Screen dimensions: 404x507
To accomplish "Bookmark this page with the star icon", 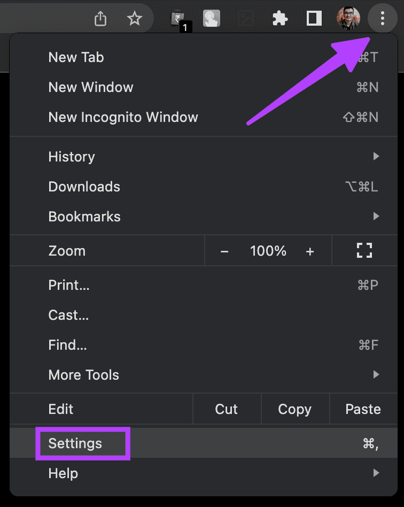I will 135,18.
